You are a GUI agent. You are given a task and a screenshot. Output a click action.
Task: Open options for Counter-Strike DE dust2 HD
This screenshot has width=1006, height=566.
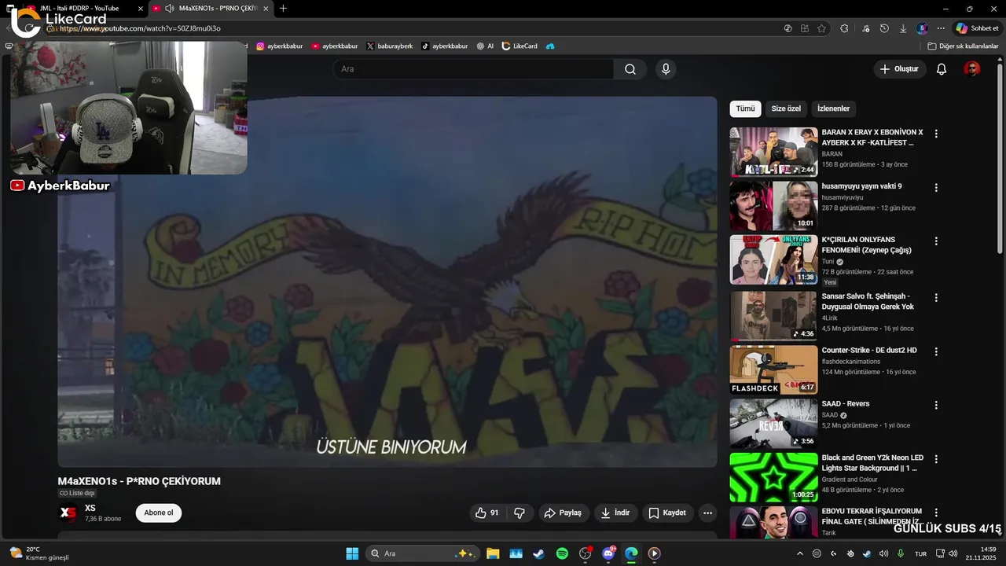pyautogui.click(x=935, y=351)
